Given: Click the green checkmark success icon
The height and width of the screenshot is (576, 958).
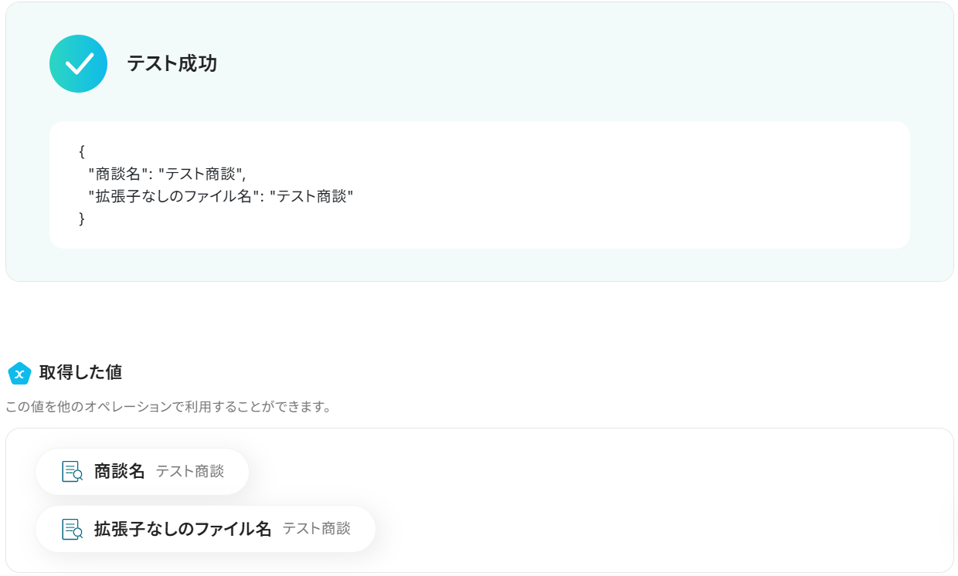Looking at the screenshot, I should pos(78,64).
